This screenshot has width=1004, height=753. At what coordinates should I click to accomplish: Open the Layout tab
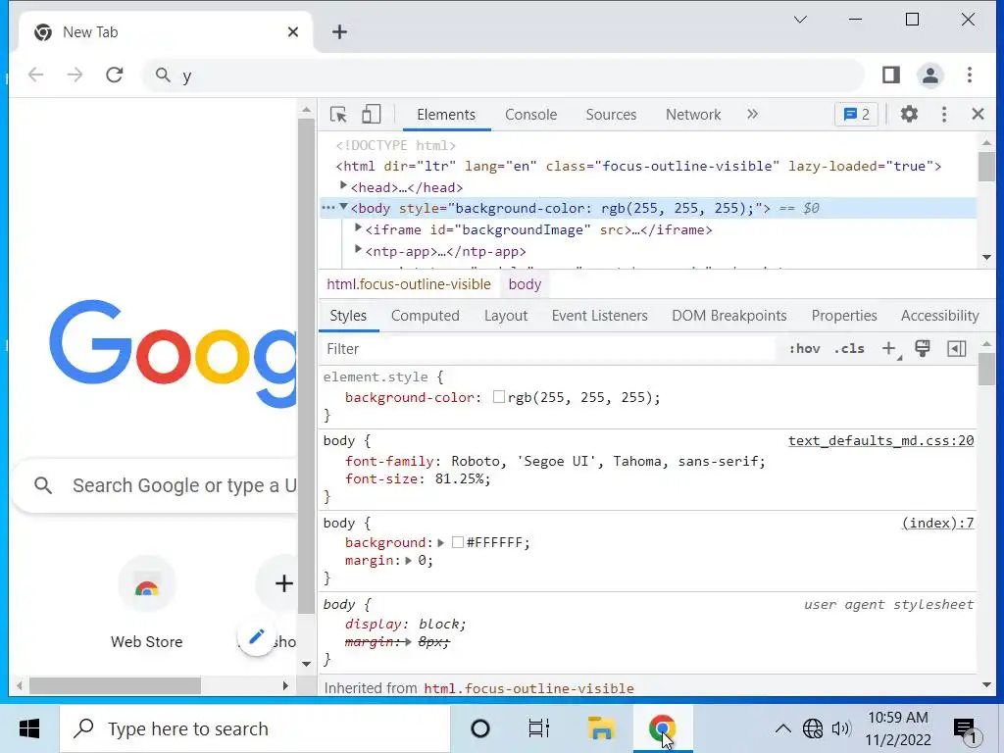tap(506, 316)
